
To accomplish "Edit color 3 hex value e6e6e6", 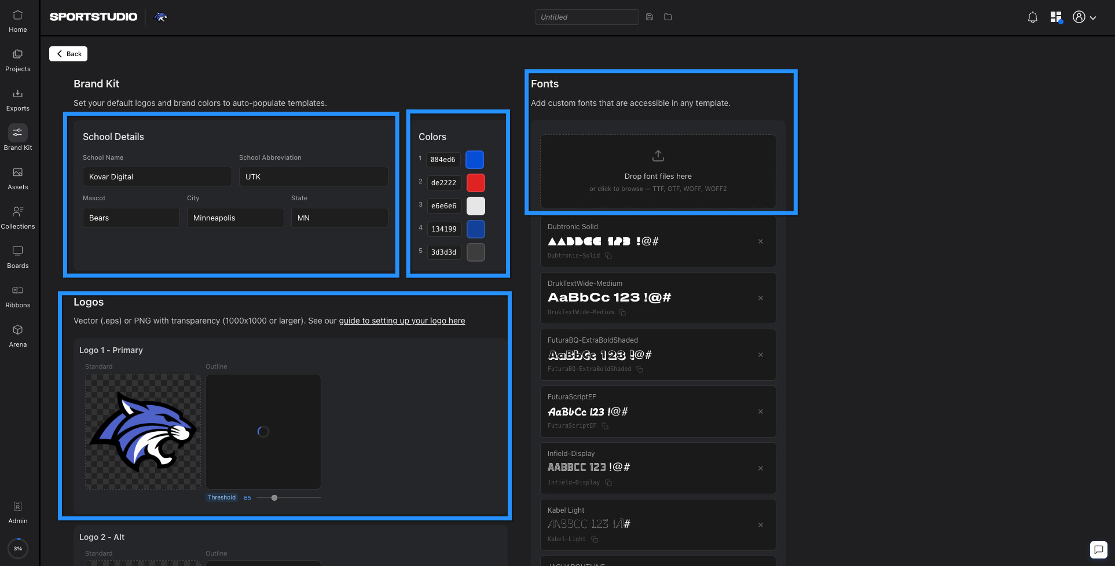I will click(444, 206).
